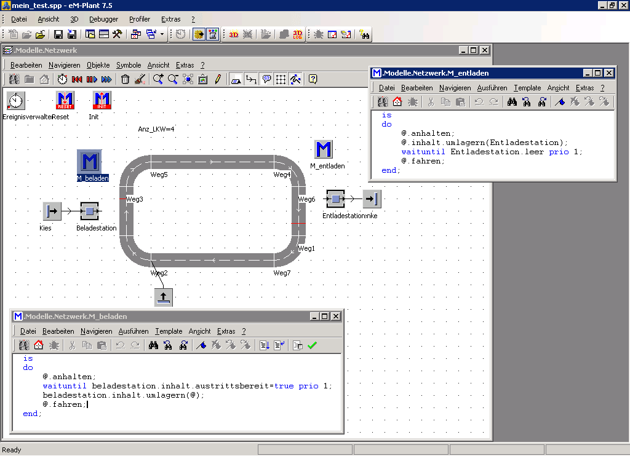This screenshot has height=456, width=630.
Task: Click the find binoculars icon in M_beladen toolbar
Action: (x=153, y=345)
